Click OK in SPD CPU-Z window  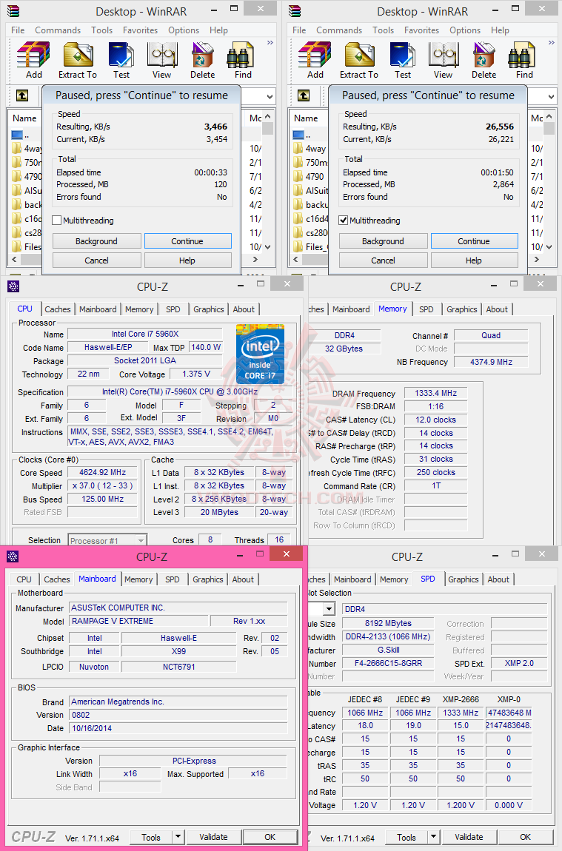tap(525, 837)
